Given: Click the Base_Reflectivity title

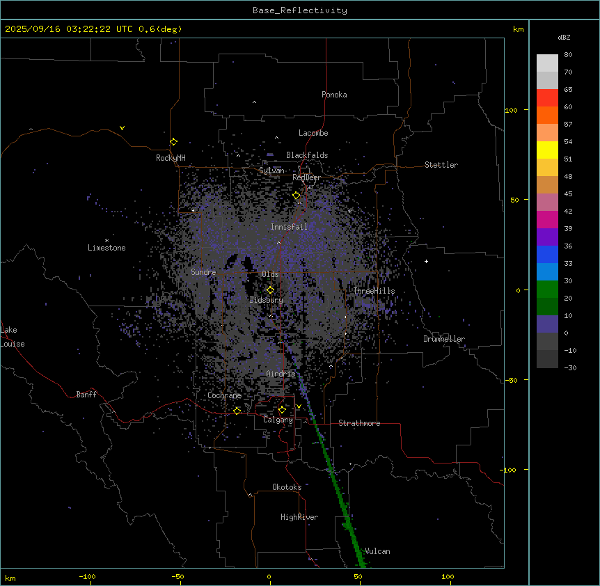Looking at the screenshot, I should (300, 10).
